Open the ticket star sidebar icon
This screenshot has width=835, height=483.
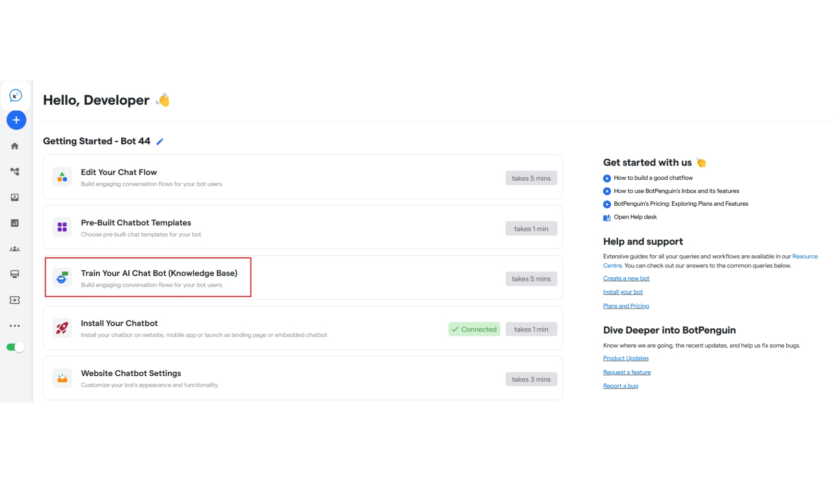pos(15,300)
